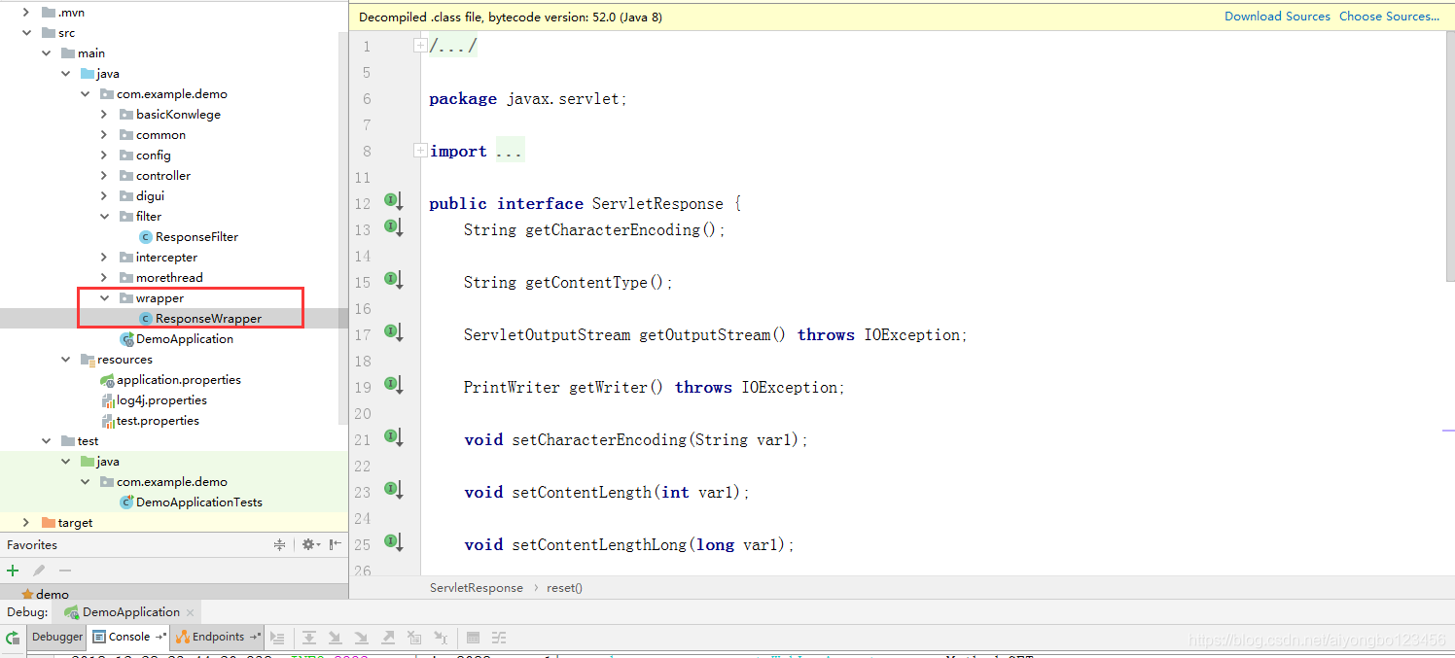Select the resources folder
This screenshot has height=658, width=1455.
(116, 360)
